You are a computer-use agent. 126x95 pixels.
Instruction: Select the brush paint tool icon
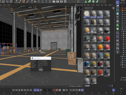tap(28, 2)
